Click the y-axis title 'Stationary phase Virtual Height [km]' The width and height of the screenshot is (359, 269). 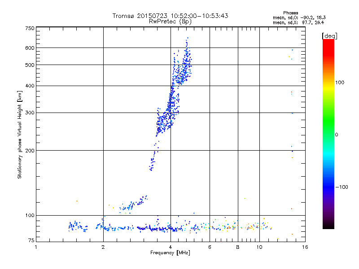tap(19, 135)
